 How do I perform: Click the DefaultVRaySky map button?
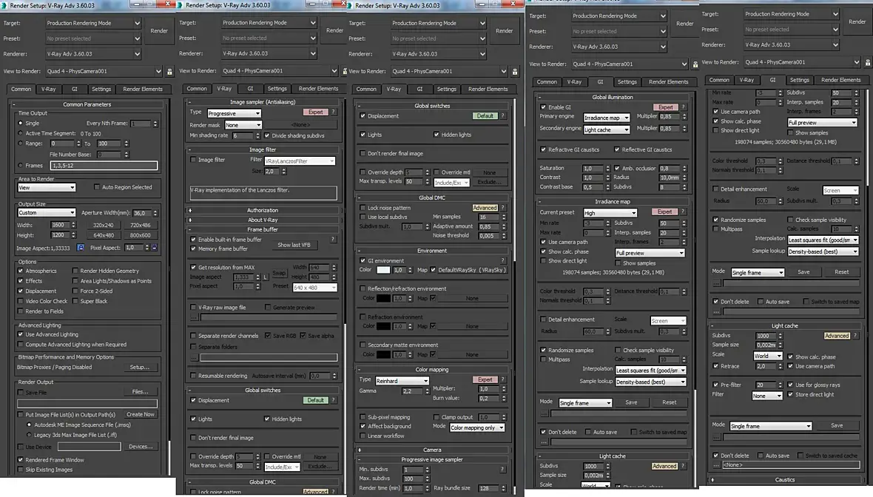pyautogui.click(x=471, y=270)
